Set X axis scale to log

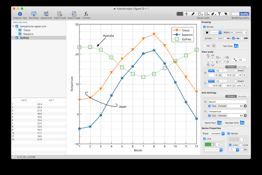[x=217, y=70]
